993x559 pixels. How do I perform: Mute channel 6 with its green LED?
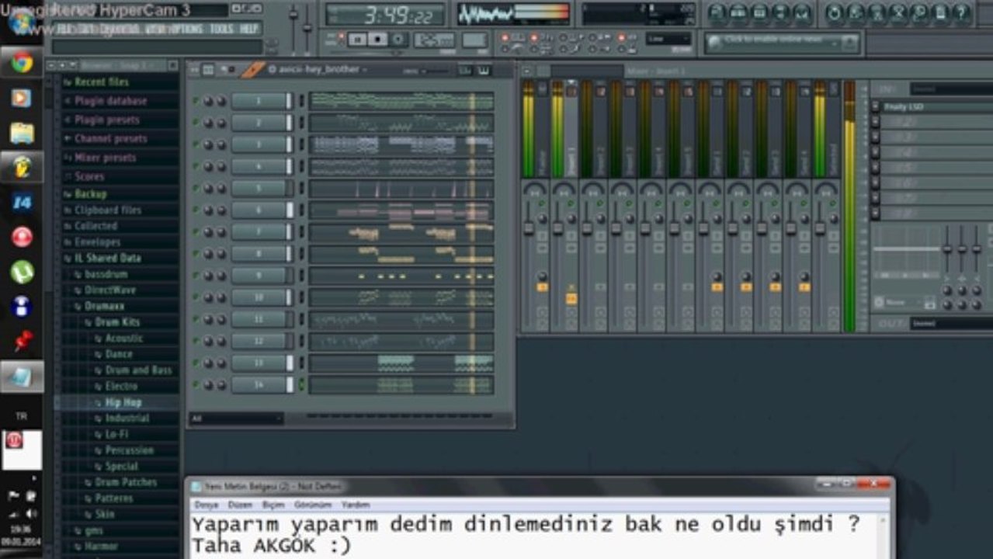(196, 210)
